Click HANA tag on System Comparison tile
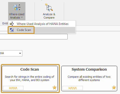120x94 pixels. click(73, 88)
